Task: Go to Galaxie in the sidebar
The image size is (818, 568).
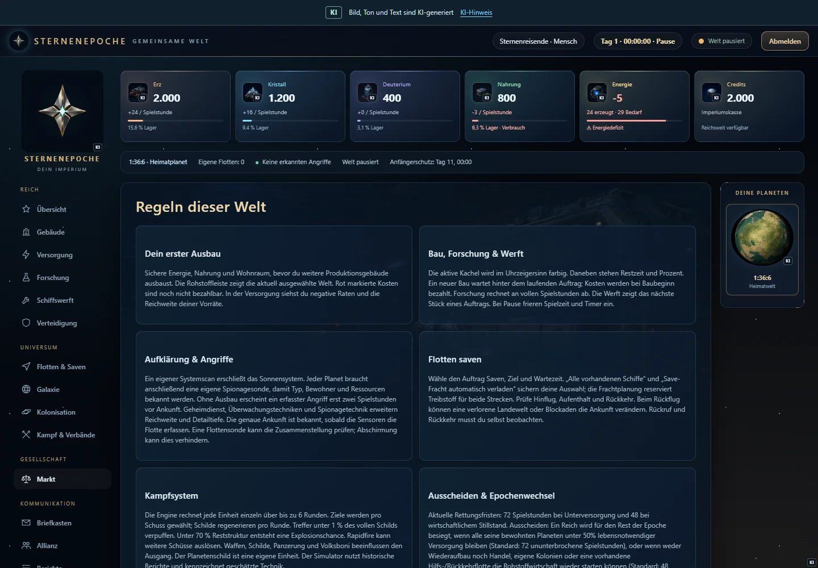Action: pos(62,389)
